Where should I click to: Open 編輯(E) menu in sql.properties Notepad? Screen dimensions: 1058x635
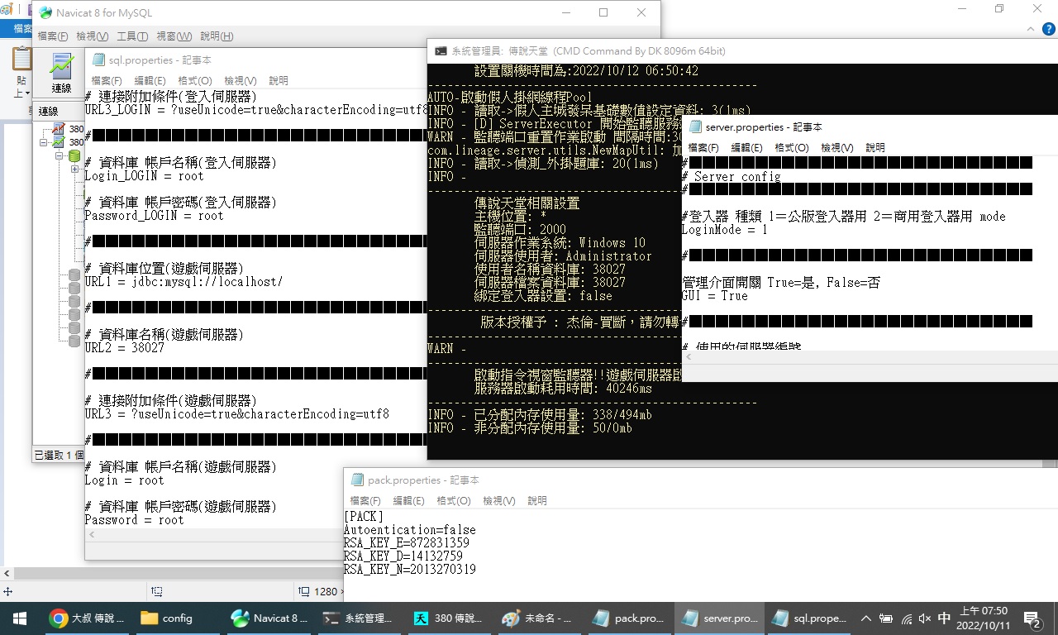point(150,80)
